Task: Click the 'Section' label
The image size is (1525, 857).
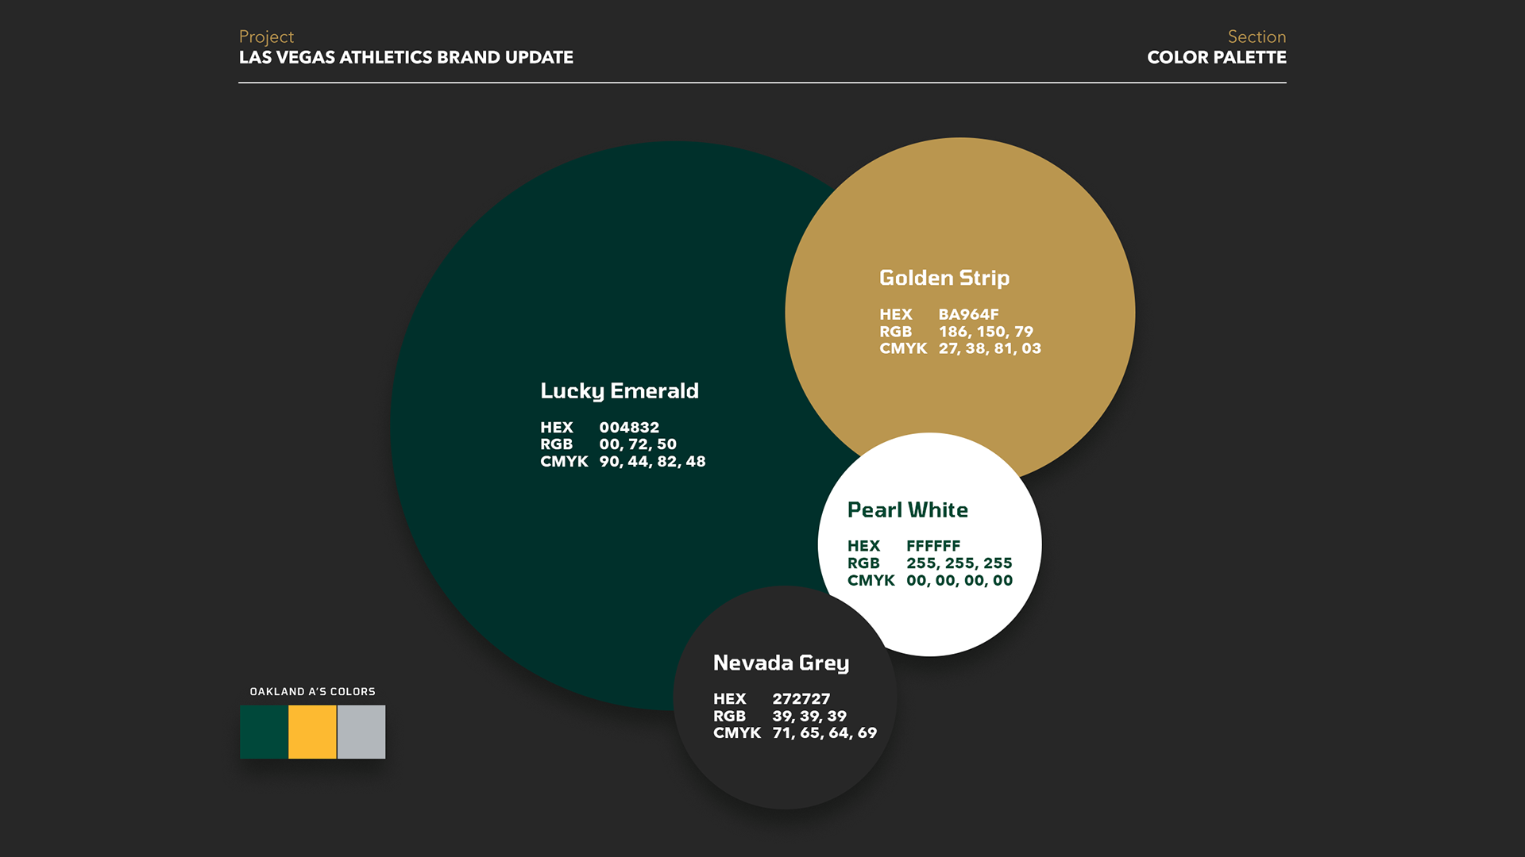Action: pyautogui.click(x=1257, y=37)
